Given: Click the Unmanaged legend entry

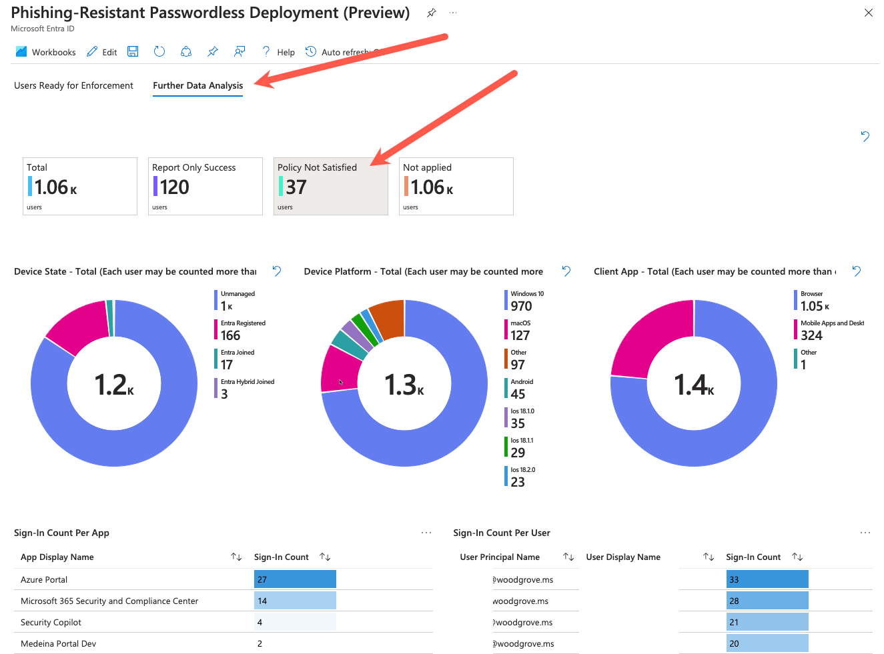Looking at the screenshot, I should click(x=236, y=301).
